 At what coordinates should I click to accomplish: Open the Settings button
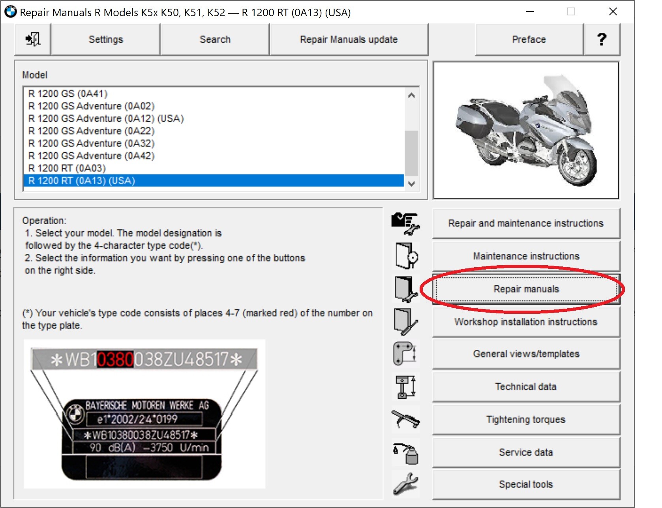click(106, 39)
